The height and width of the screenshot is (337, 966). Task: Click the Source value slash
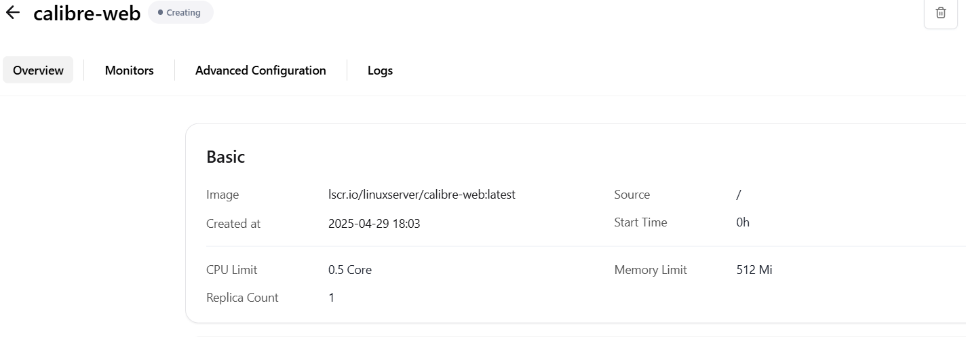coord(739,195)
